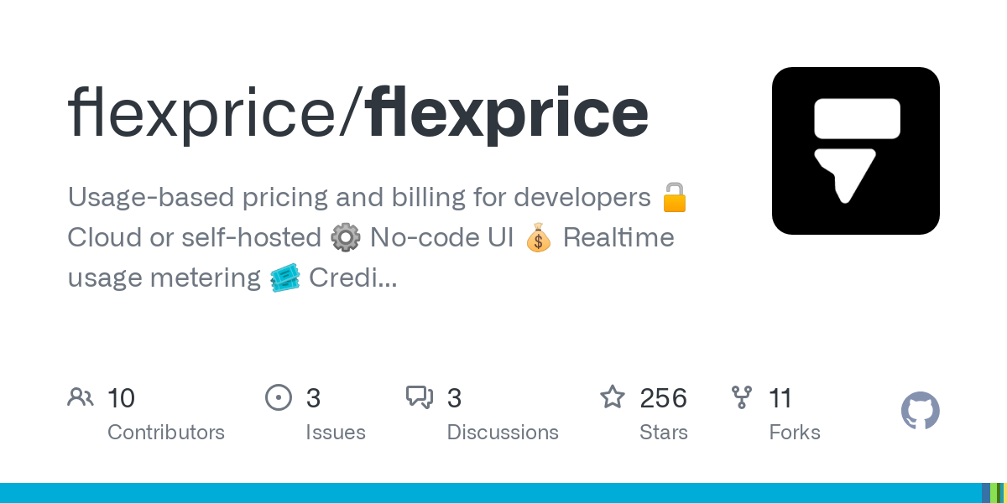The image size is (1007, 503).
Task: Click the Stars star icon
Action: pos(613,397)
